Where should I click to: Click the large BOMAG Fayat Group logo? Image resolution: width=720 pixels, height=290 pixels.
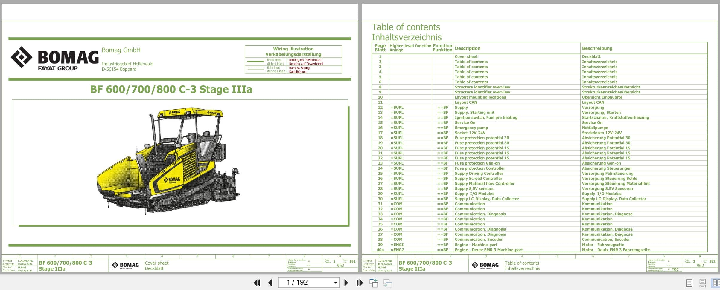(54, 59)
